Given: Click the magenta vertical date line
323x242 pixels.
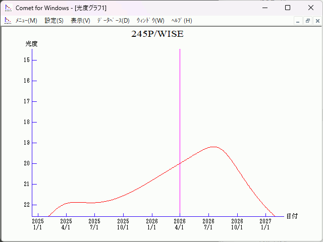Looking at the screenshot, I should coord(180,101).
